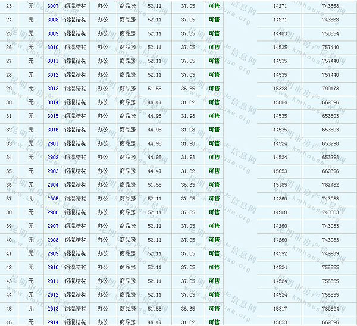This screenshot has height=326, width=357.
Task: Click room 2909 link
Action: tap(53, 253)
